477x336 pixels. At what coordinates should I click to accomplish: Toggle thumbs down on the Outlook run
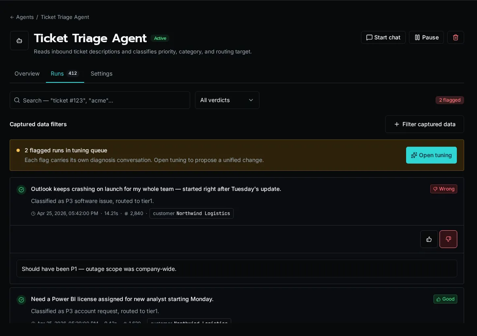click(x=448, y=239)
